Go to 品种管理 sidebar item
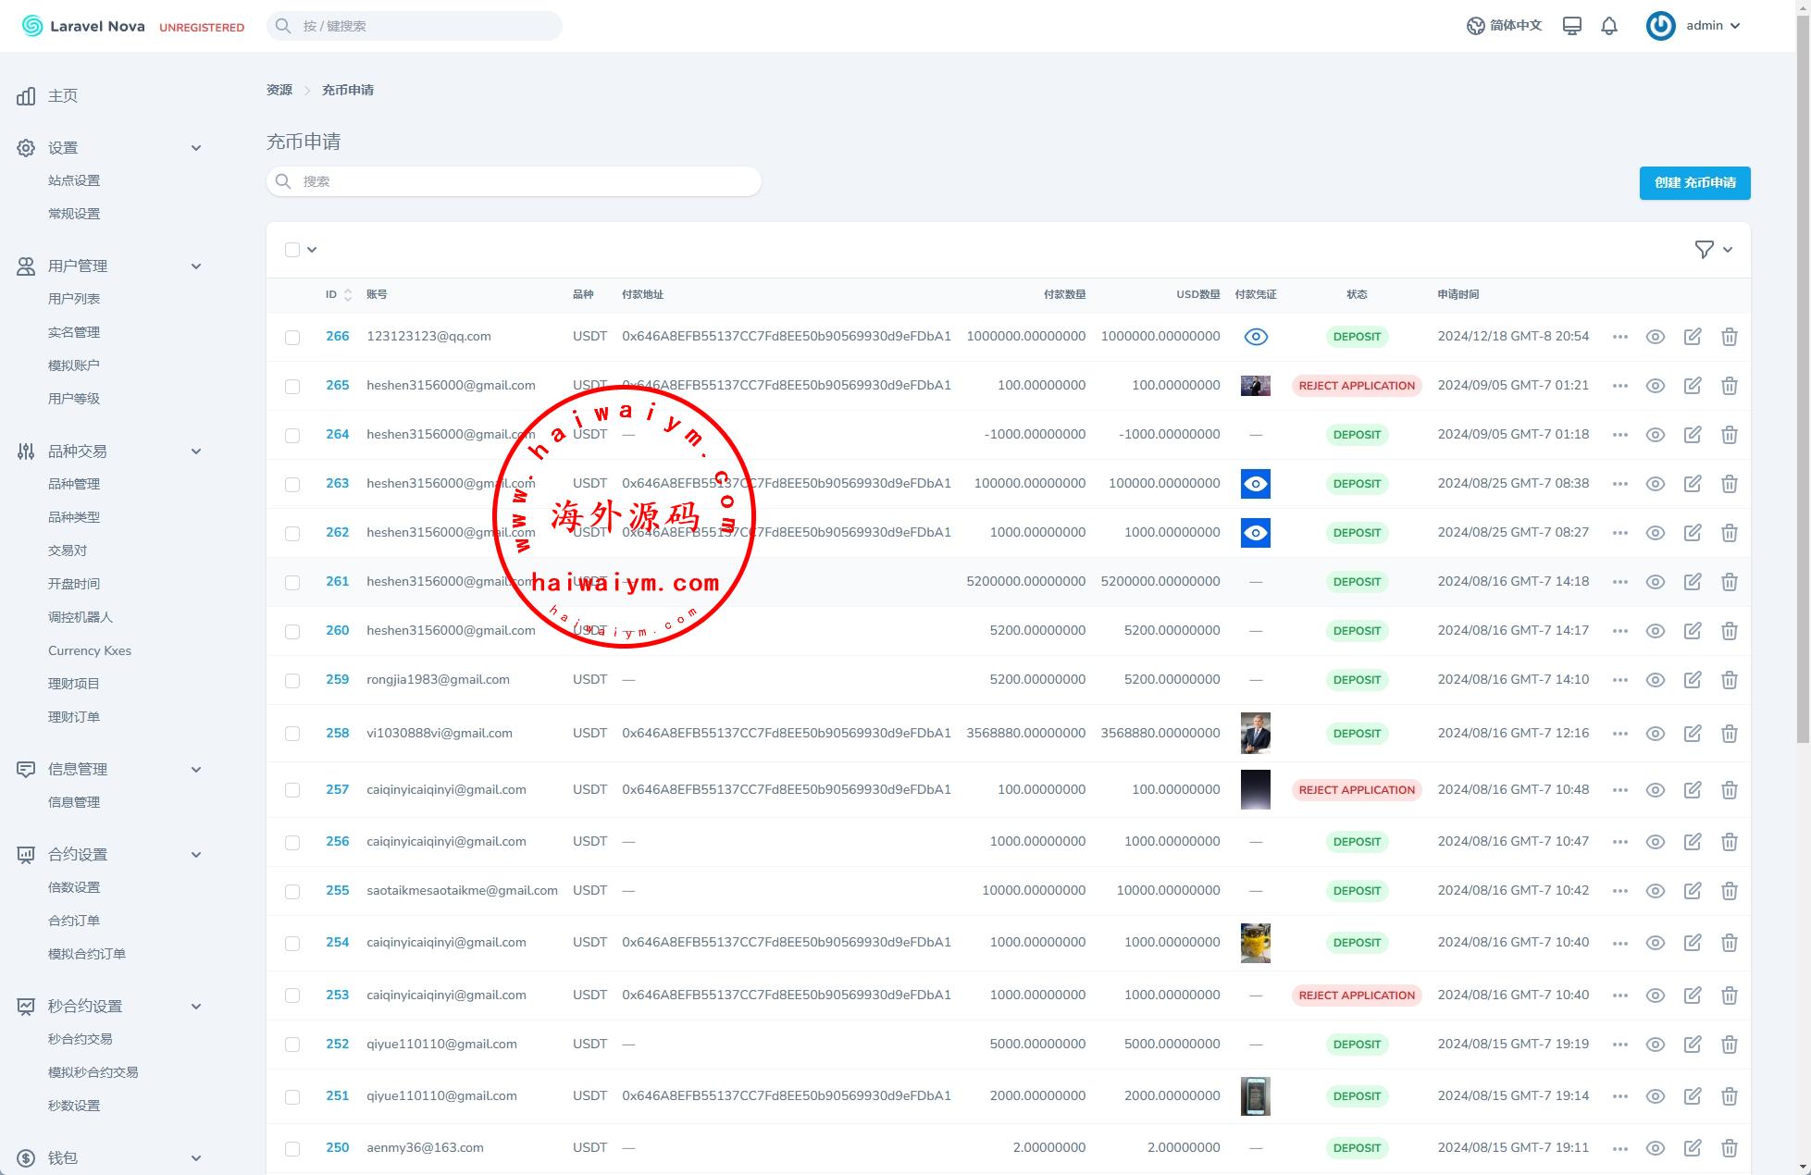This screenshot has height=1175, width=1811. click(74, 484)
